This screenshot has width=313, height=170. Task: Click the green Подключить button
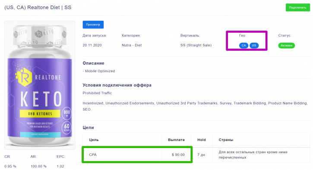(x=297, y=8)
